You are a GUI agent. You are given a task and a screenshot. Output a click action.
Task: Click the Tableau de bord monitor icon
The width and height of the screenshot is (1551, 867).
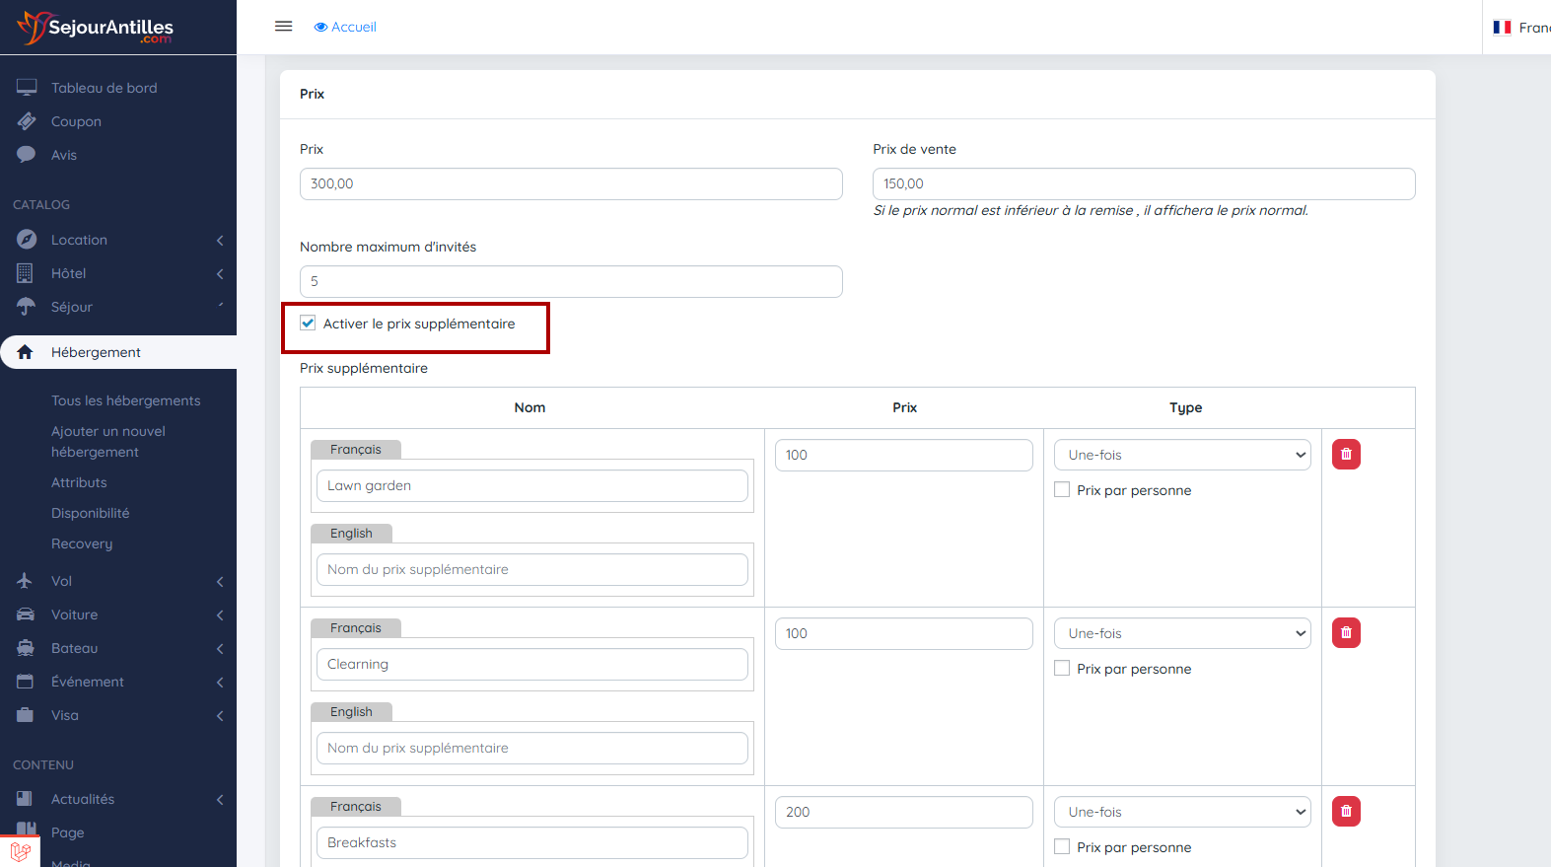pos(27,88)
